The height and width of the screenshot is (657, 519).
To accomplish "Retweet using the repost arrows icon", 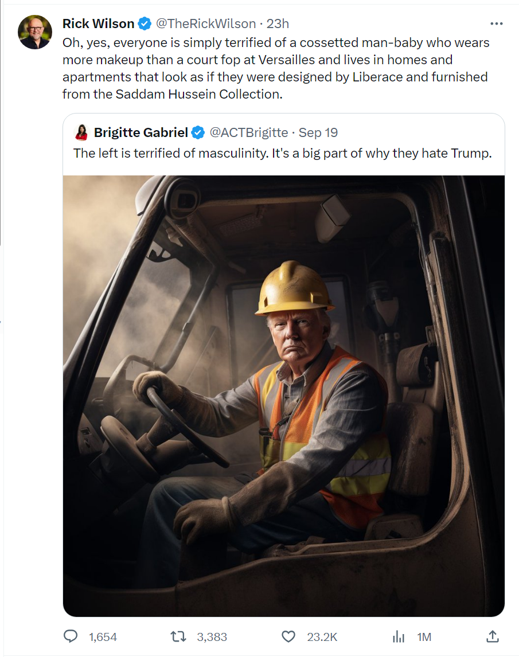I will (178, 637).
